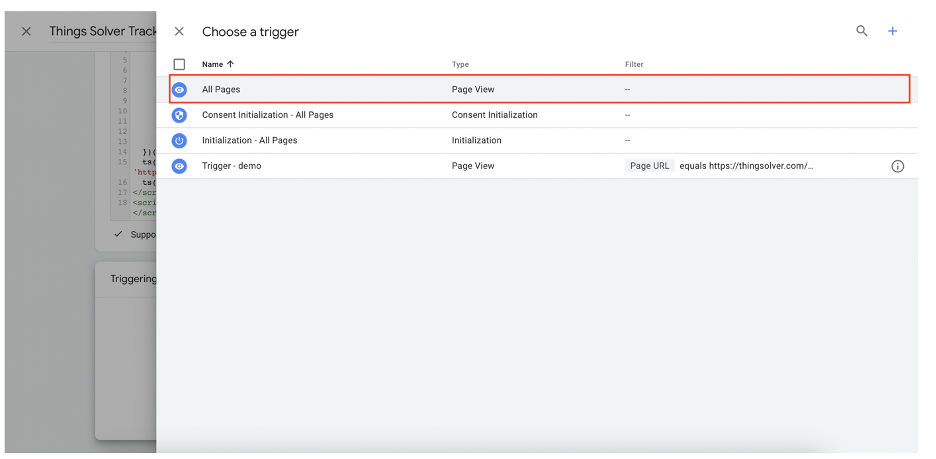The image size is (936, 459).
Task: Click the All Pages eye icon
Action: [x=179, y=90]
